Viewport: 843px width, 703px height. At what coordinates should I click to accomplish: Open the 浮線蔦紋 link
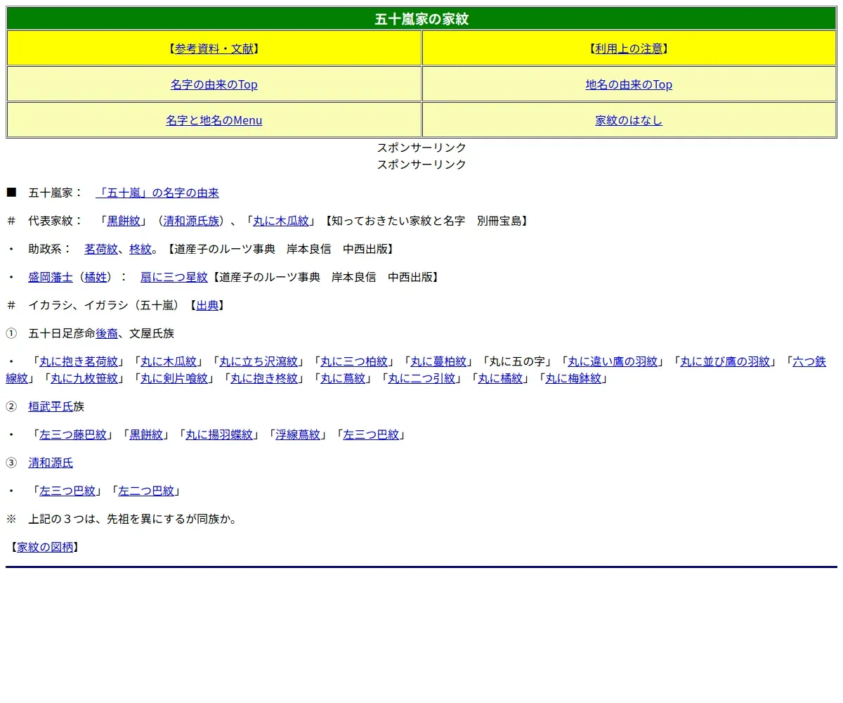click(298, 434)
